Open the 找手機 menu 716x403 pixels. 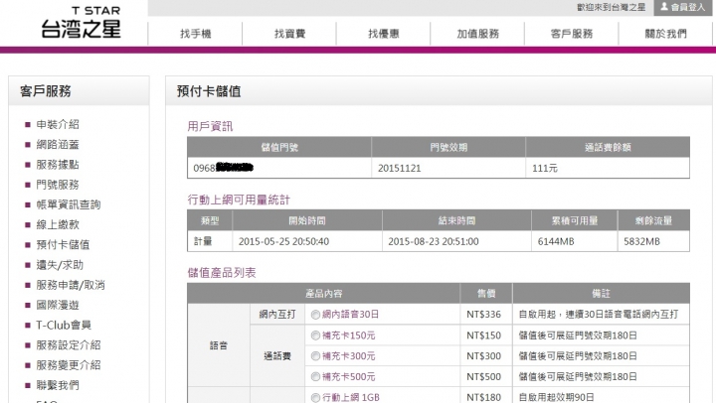tap(196, 34)
